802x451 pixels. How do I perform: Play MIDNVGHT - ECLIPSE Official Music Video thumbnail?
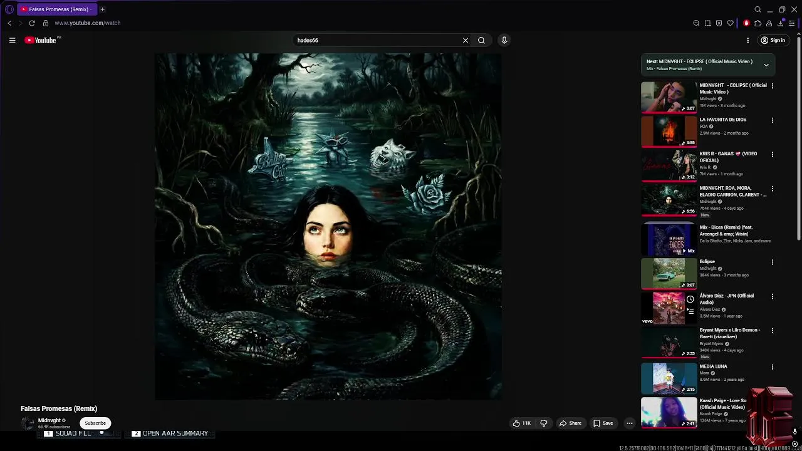(x=669, y=97)
